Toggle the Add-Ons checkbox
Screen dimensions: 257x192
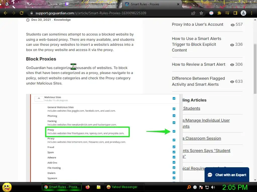click(174, 162)
